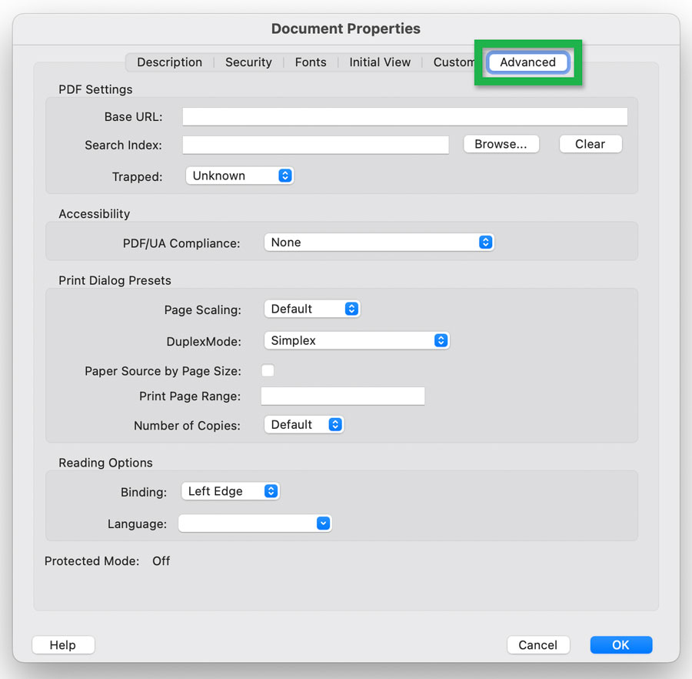Clear the Search Index field
Viewport: 692px width, 679px height.
point(590,144)
